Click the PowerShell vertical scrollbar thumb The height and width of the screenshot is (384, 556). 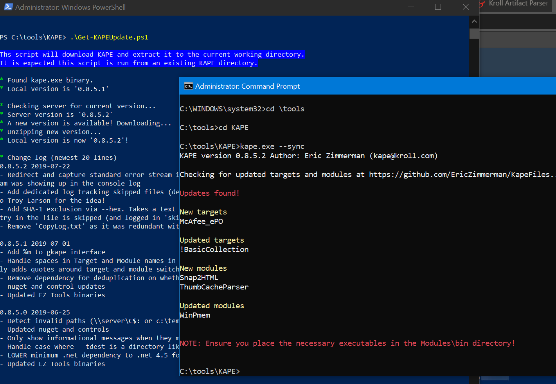(x=474, y=33)
